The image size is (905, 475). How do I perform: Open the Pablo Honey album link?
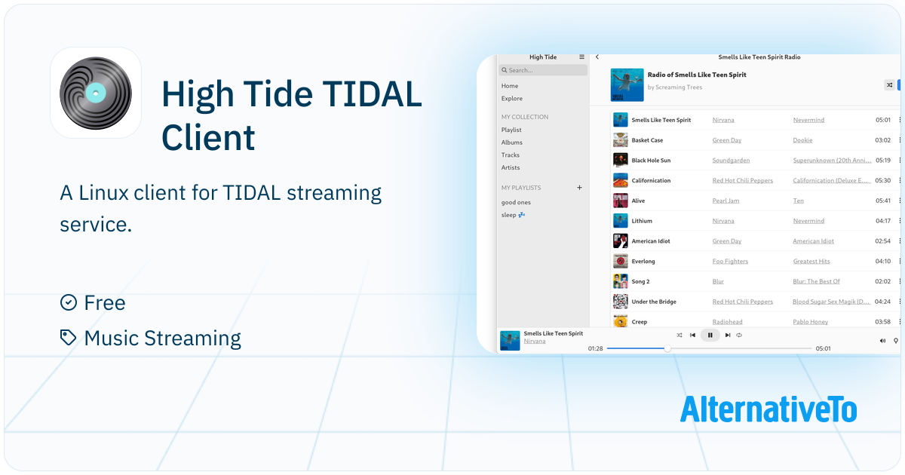811,322
